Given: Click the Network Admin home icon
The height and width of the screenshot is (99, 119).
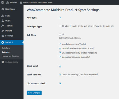Looking at the screenshot, I should click(21, 2).
